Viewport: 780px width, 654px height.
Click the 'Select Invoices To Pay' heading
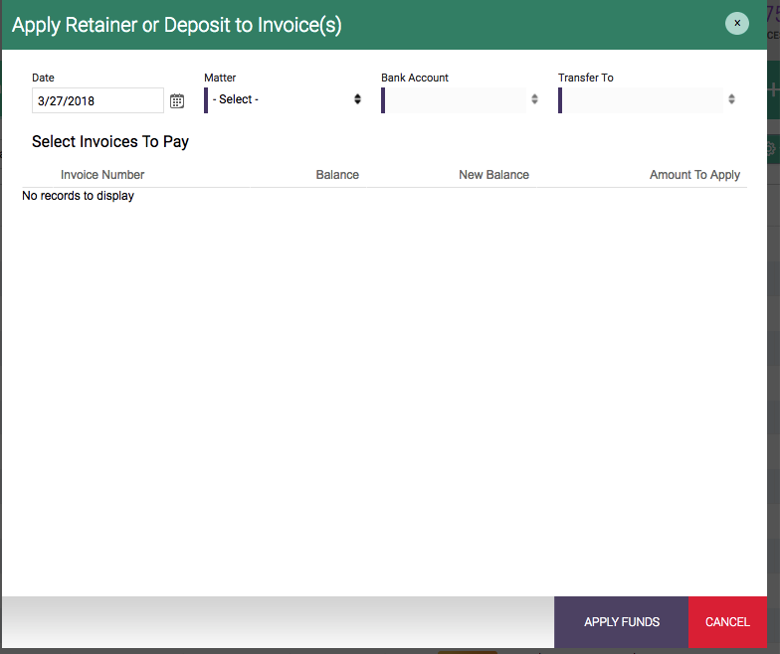click(x=110, y=141)
